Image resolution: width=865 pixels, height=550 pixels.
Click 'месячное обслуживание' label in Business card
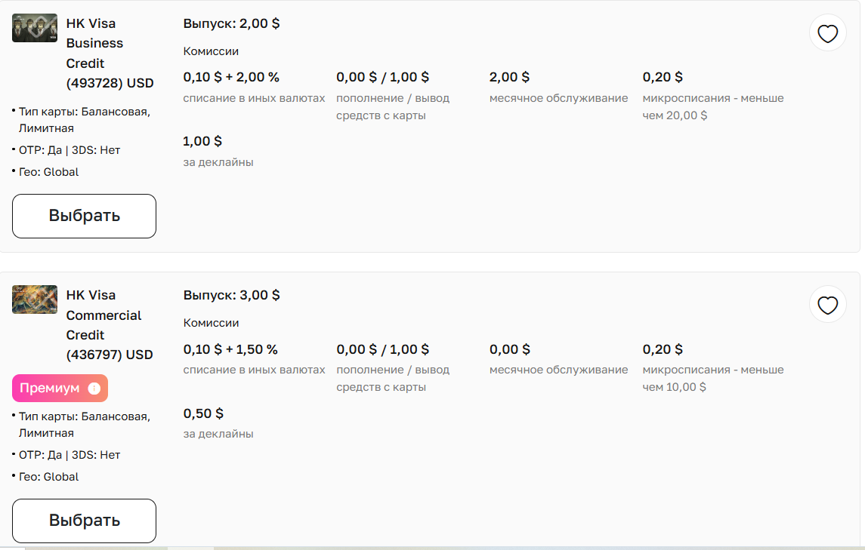point(558,98)
